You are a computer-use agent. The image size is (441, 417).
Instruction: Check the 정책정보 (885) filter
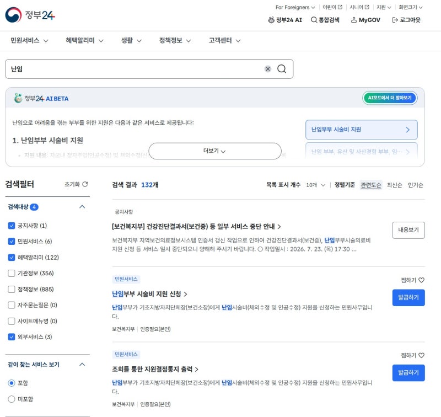pyautogui.click(x=12, y=289)
